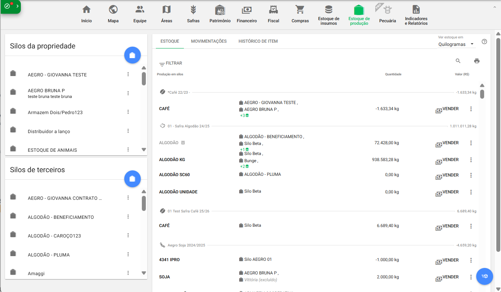This screenshot has height=292, width=501.
Task: Go to Patrimônio barn icon
Action: (x=220, y=10)
